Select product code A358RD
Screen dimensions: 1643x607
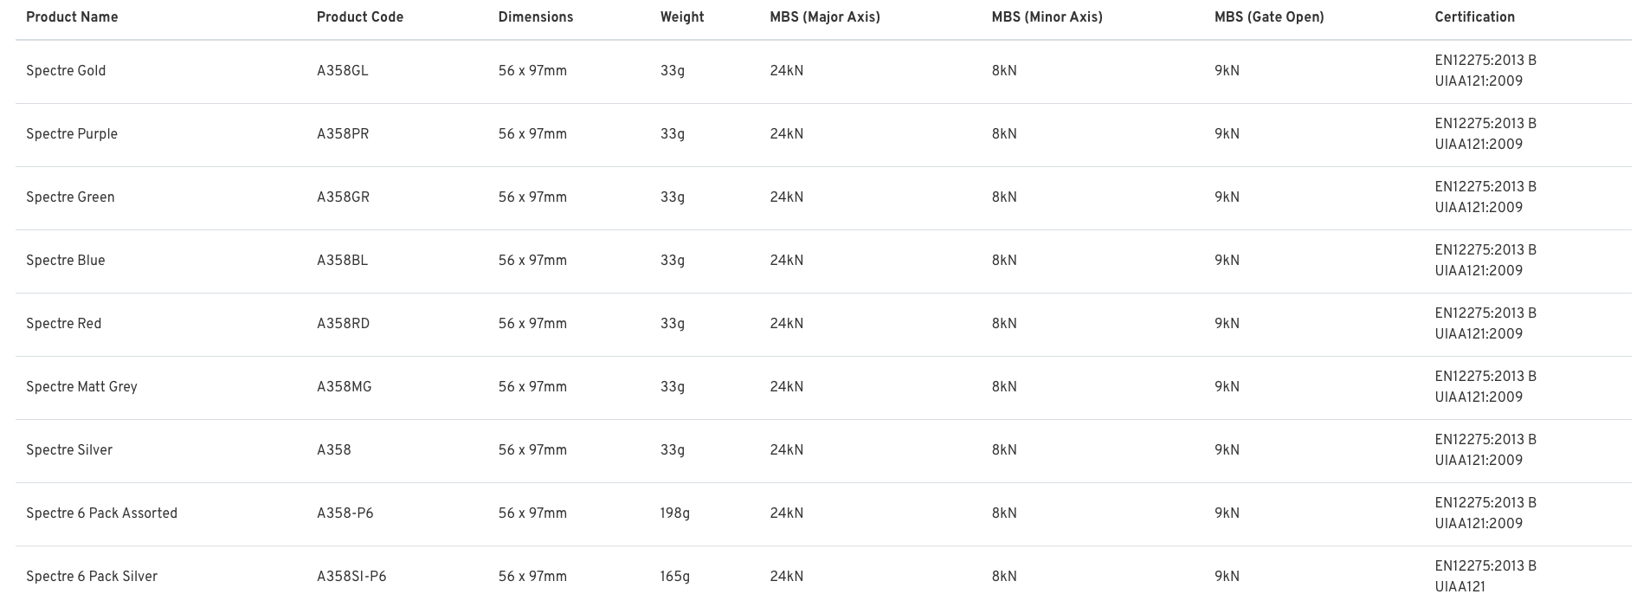point(343,324)
